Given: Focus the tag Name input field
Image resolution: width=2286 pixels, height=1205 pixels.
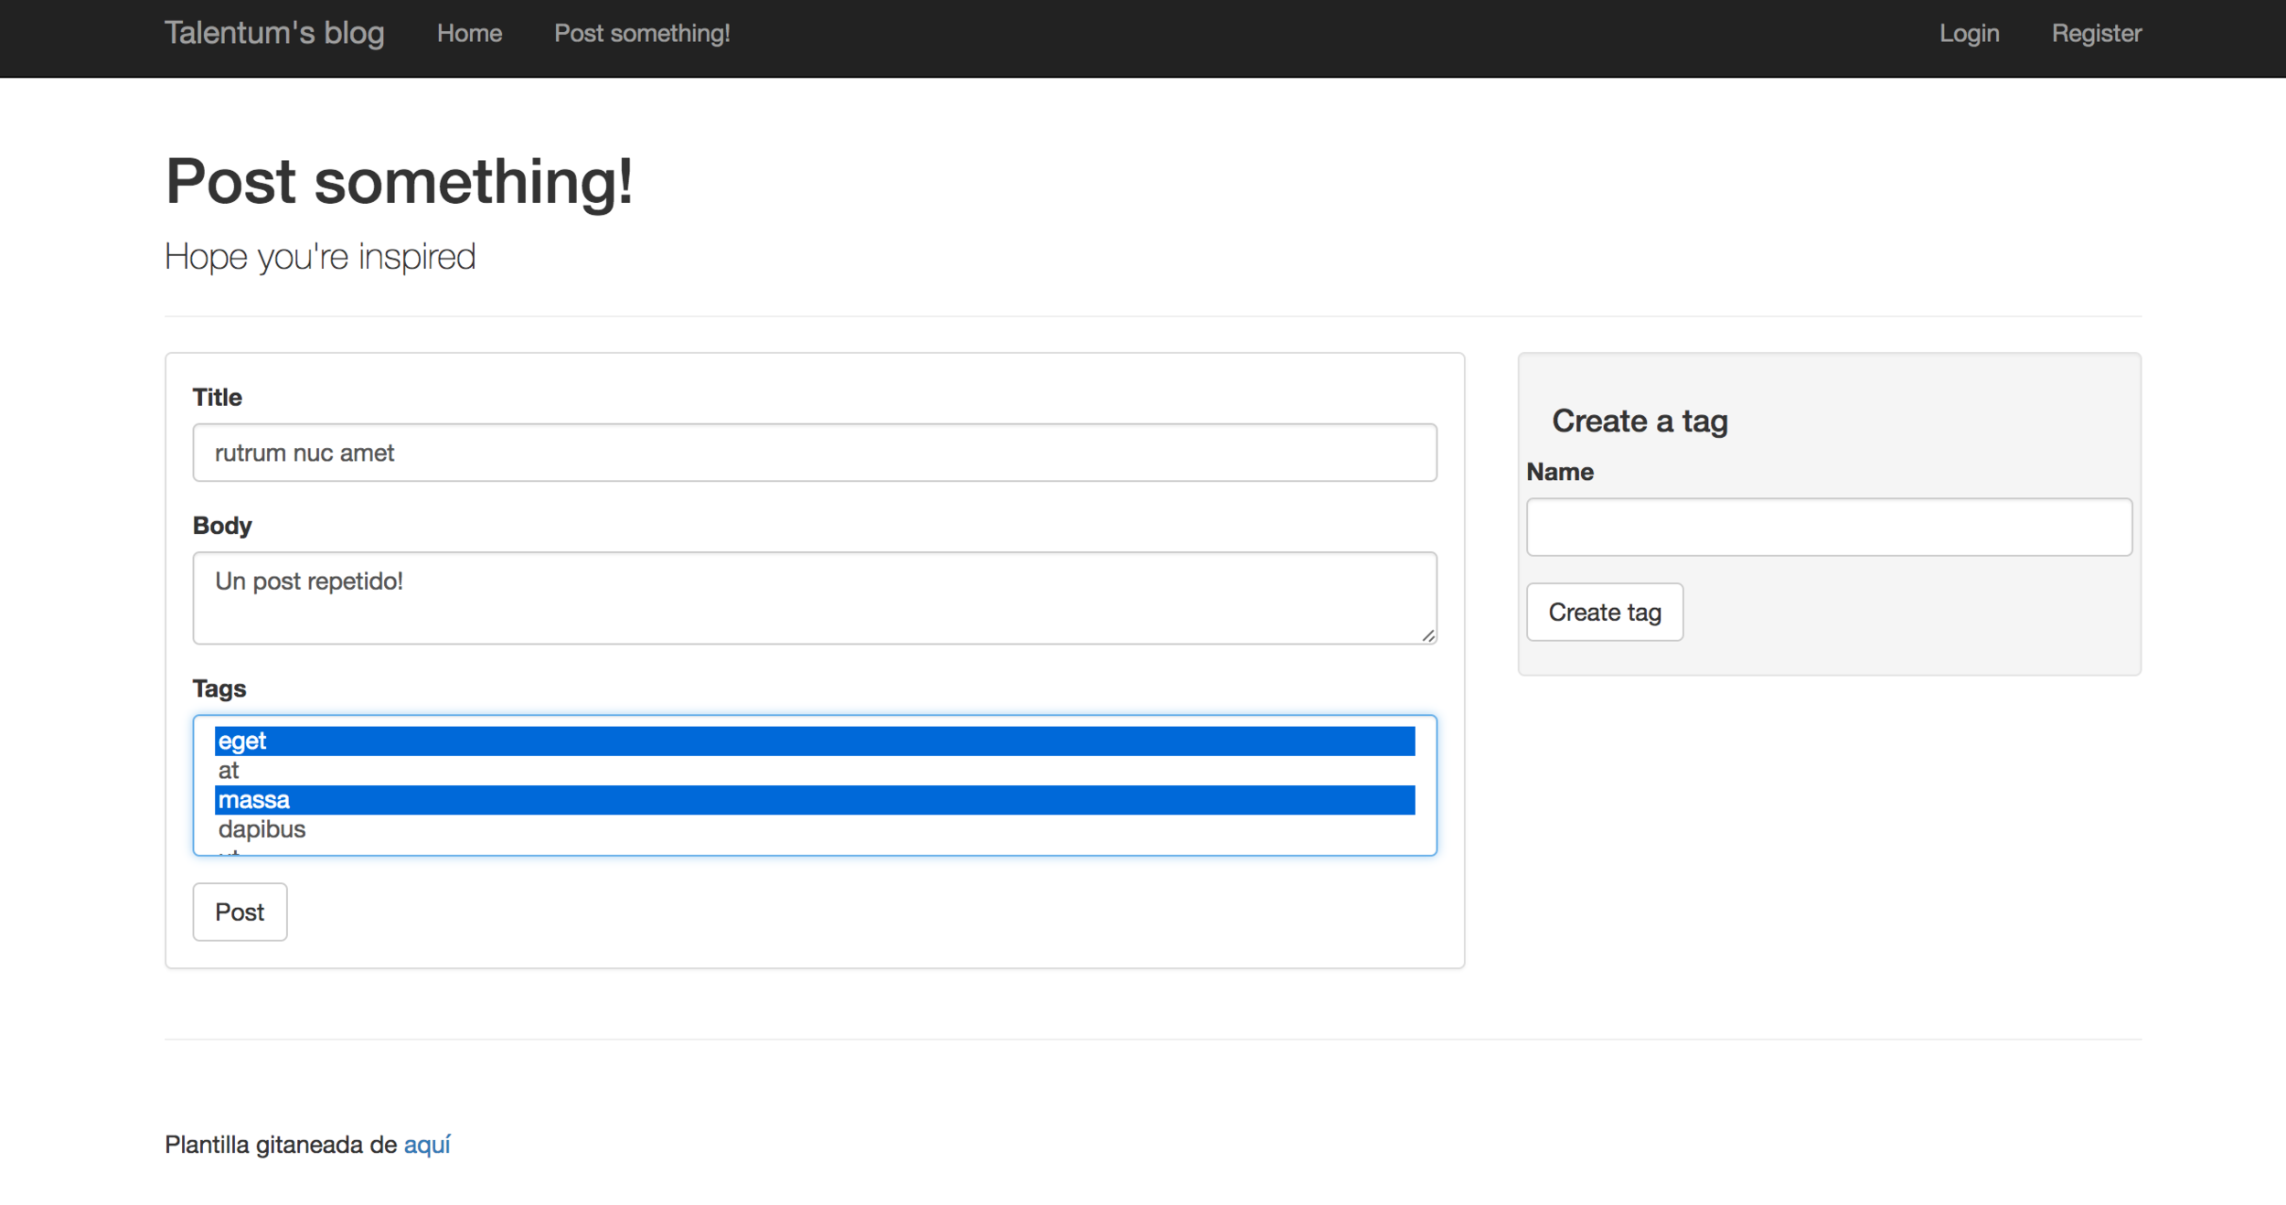Looking at the screenshot, I should [x=1829, y=528].
